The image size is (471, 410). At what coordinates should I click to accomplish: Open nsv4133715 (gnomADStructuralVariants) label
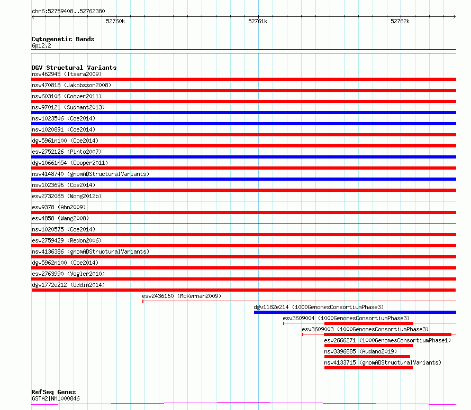[x=383, y=362]
